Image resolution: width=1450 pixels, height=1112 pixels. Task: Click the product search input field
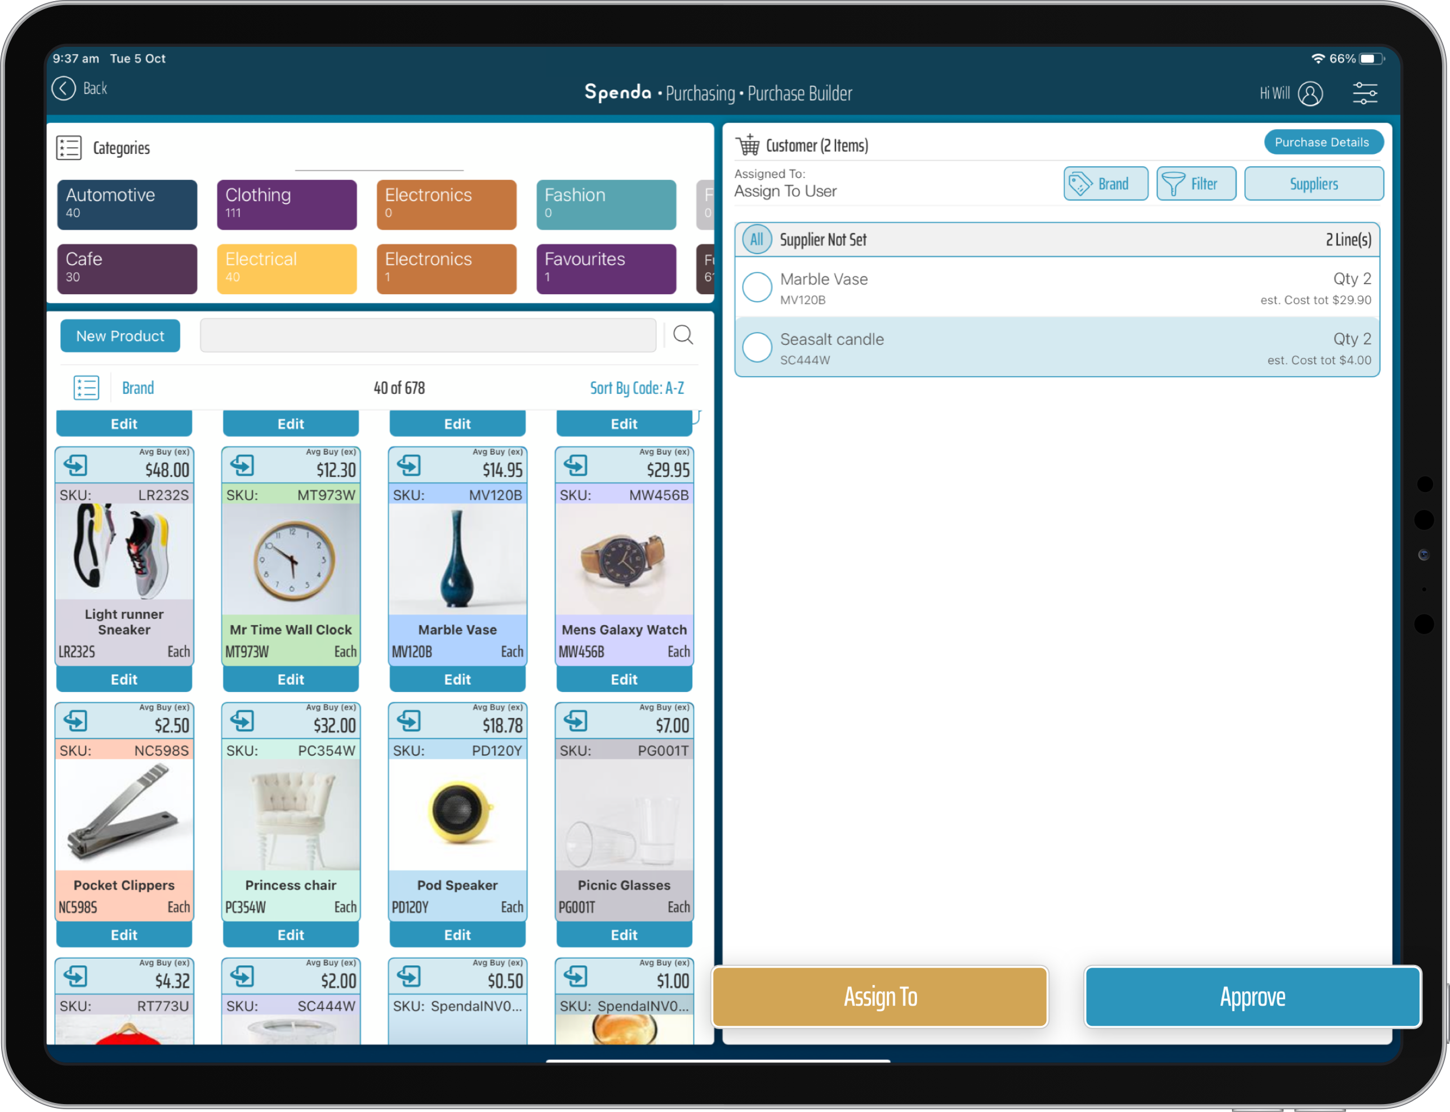[x=428, y=335]
